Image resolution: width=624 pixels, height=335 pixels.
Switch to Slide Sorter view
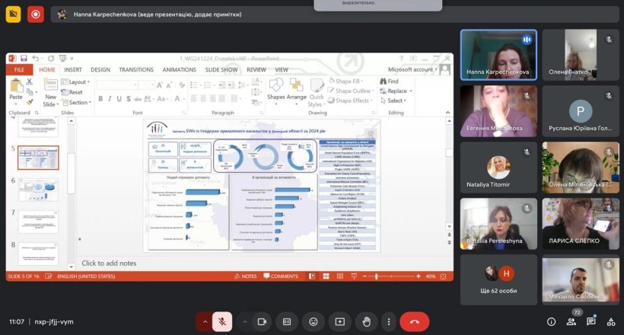point(326,276)
